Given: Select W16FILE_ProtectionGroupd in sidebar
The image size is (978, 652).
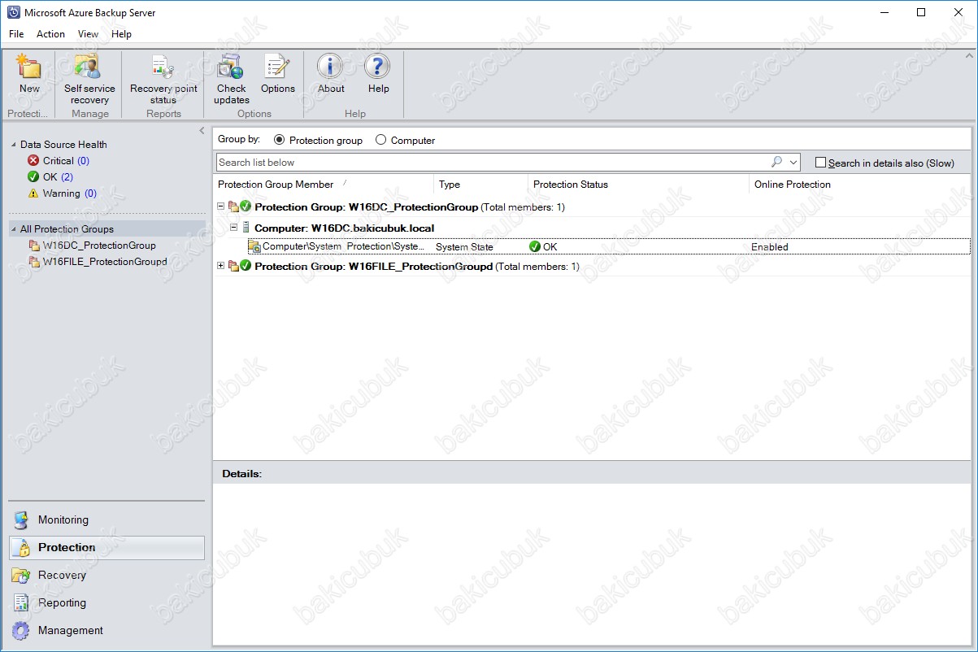Looking at the screenshot, I should tap(105, 262).
